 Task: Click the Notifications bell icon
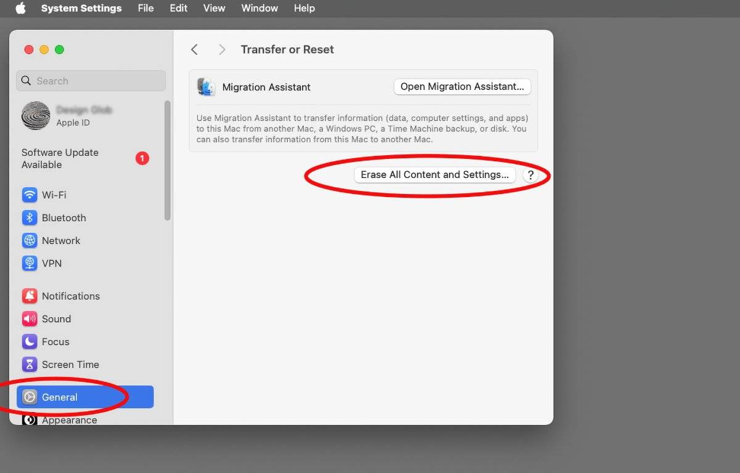click(29, 296)
